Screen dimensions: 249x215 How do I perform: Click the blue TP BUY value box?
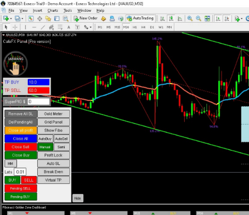(x=38, y=82)
